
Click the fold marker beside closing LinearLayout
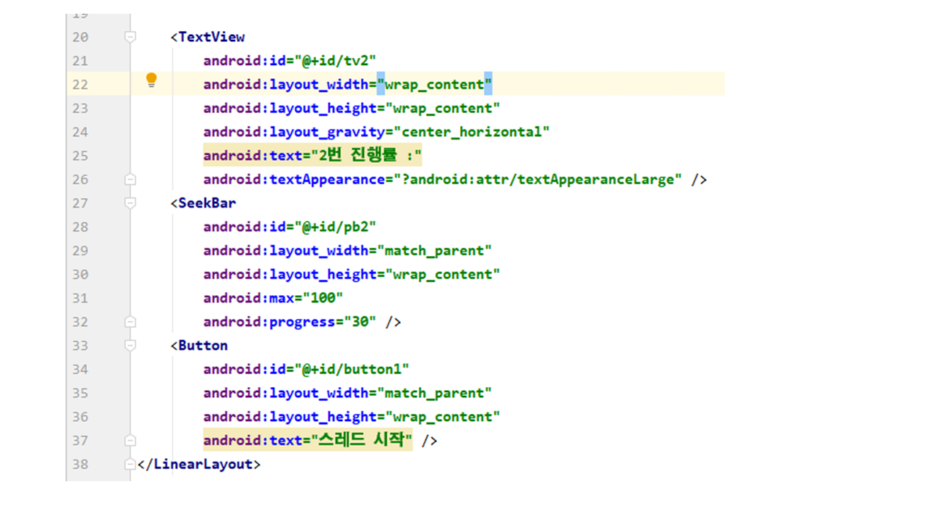[x=130, y=464]
